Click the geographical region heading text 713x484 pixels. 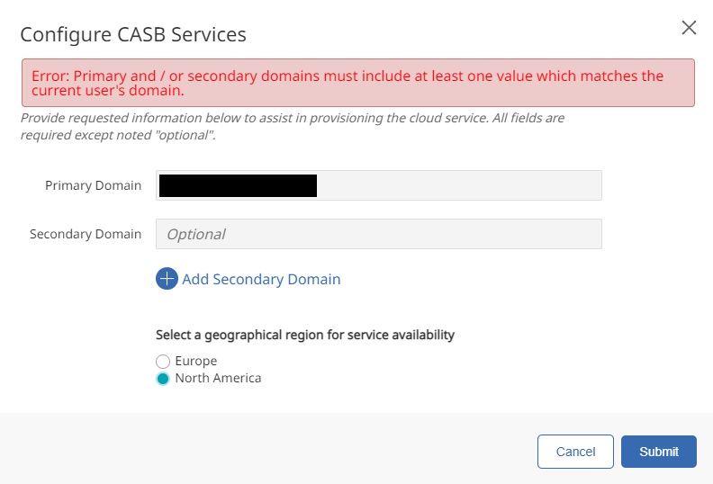click(x=305, y=335)
